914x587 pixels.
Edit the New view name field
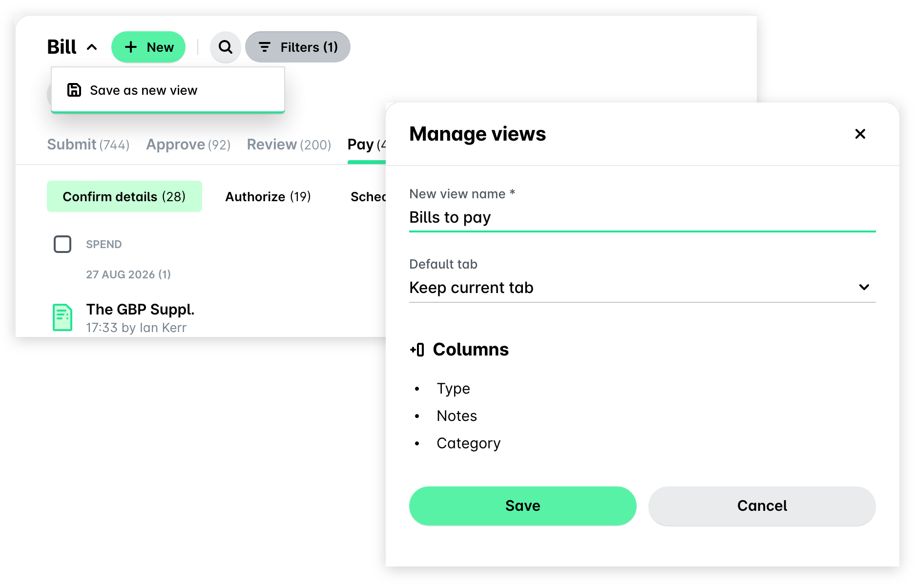pos(642,217)
